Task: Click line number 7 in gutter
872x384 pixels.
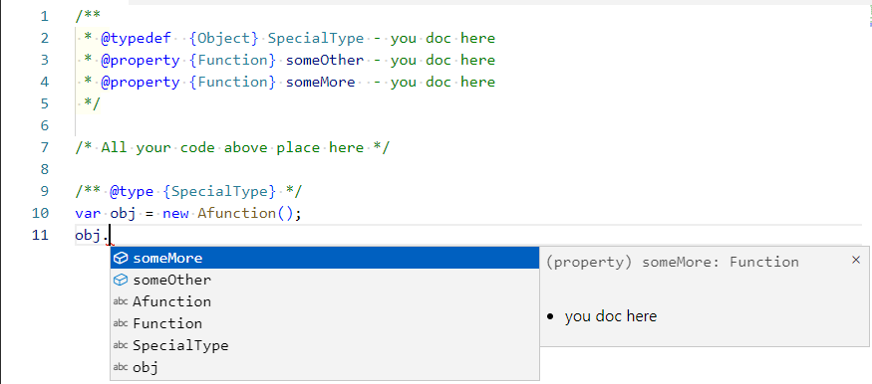Action: pos(45,147)
